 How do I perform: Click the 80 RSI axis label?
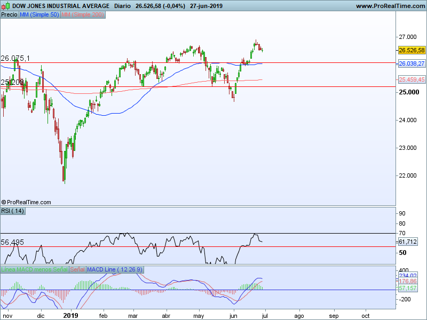coord(402,223)
